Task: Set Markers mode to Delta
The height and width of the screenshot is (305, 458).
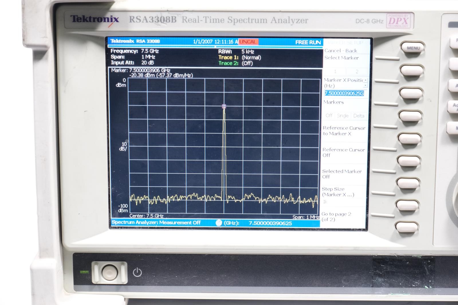Action: (359, 116)
